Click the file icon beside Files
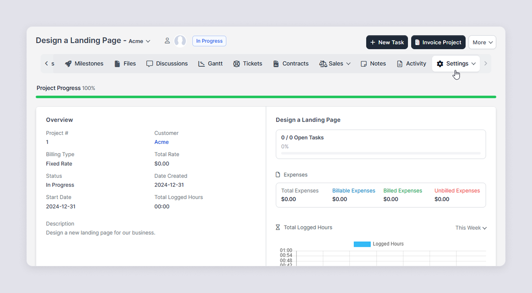Screen dimensions: 532x293 pyautogui.click(x=117, y=64)
